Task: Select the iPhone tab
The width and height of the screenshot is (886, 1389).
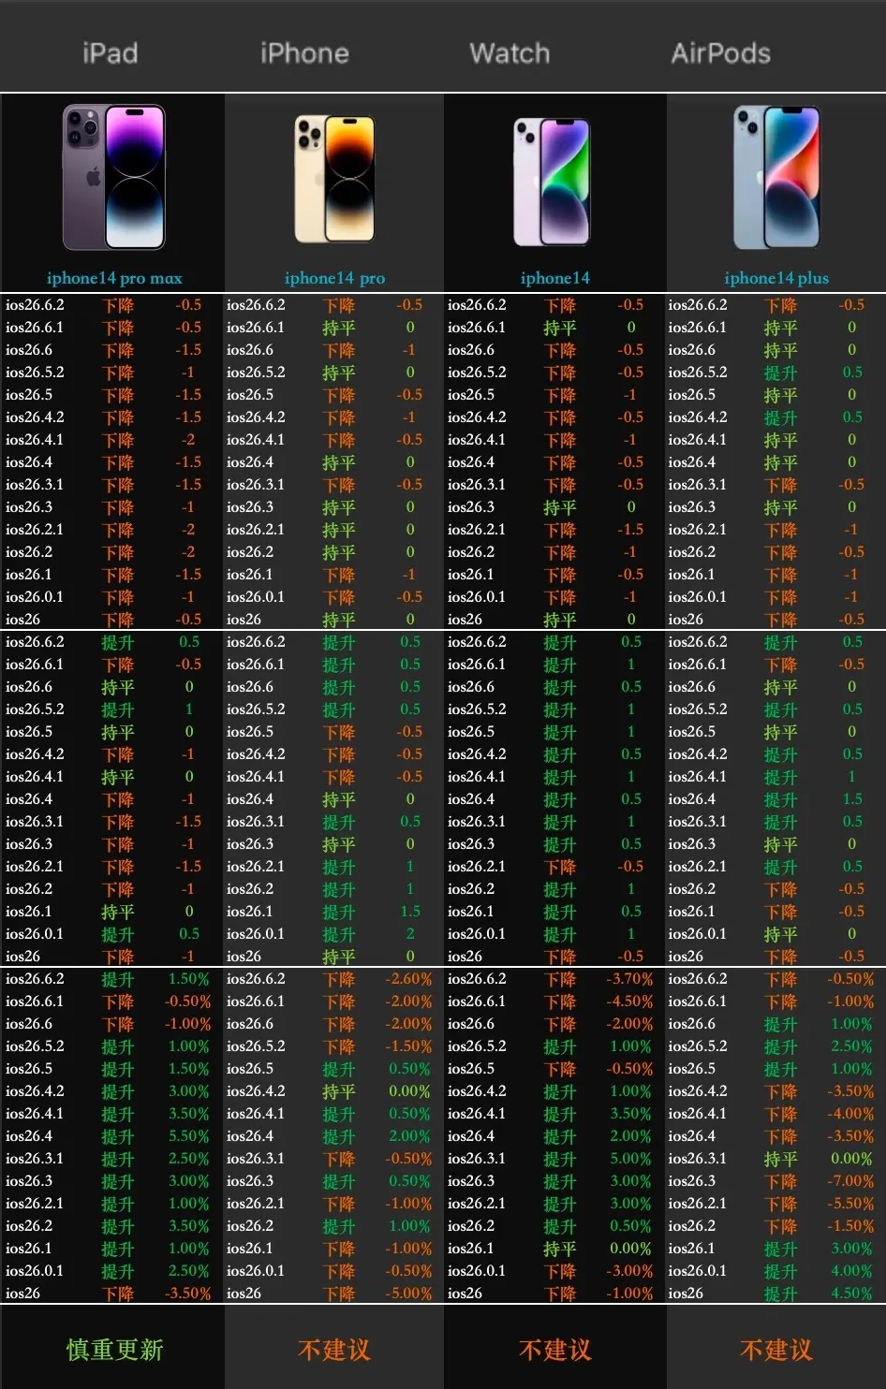Action: pyautogui.click(x=304, y=52)
